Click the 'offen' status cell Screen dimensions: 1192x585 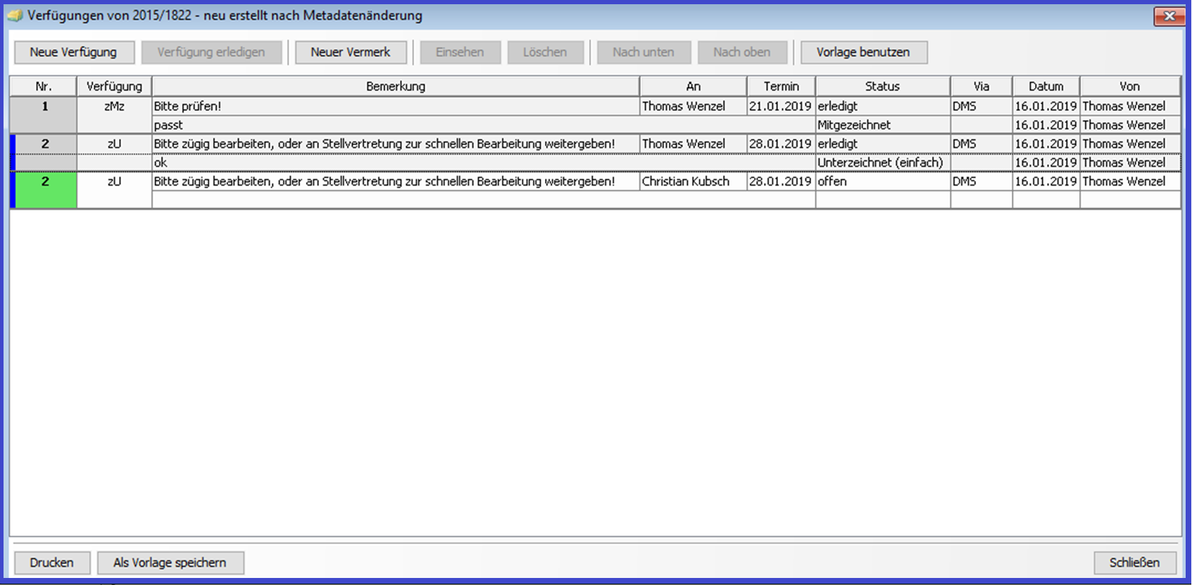(x=882, y=181)
